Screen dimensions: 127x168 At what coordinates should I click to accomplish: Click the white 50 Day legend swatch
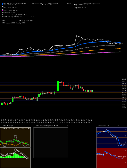(3, 7)
